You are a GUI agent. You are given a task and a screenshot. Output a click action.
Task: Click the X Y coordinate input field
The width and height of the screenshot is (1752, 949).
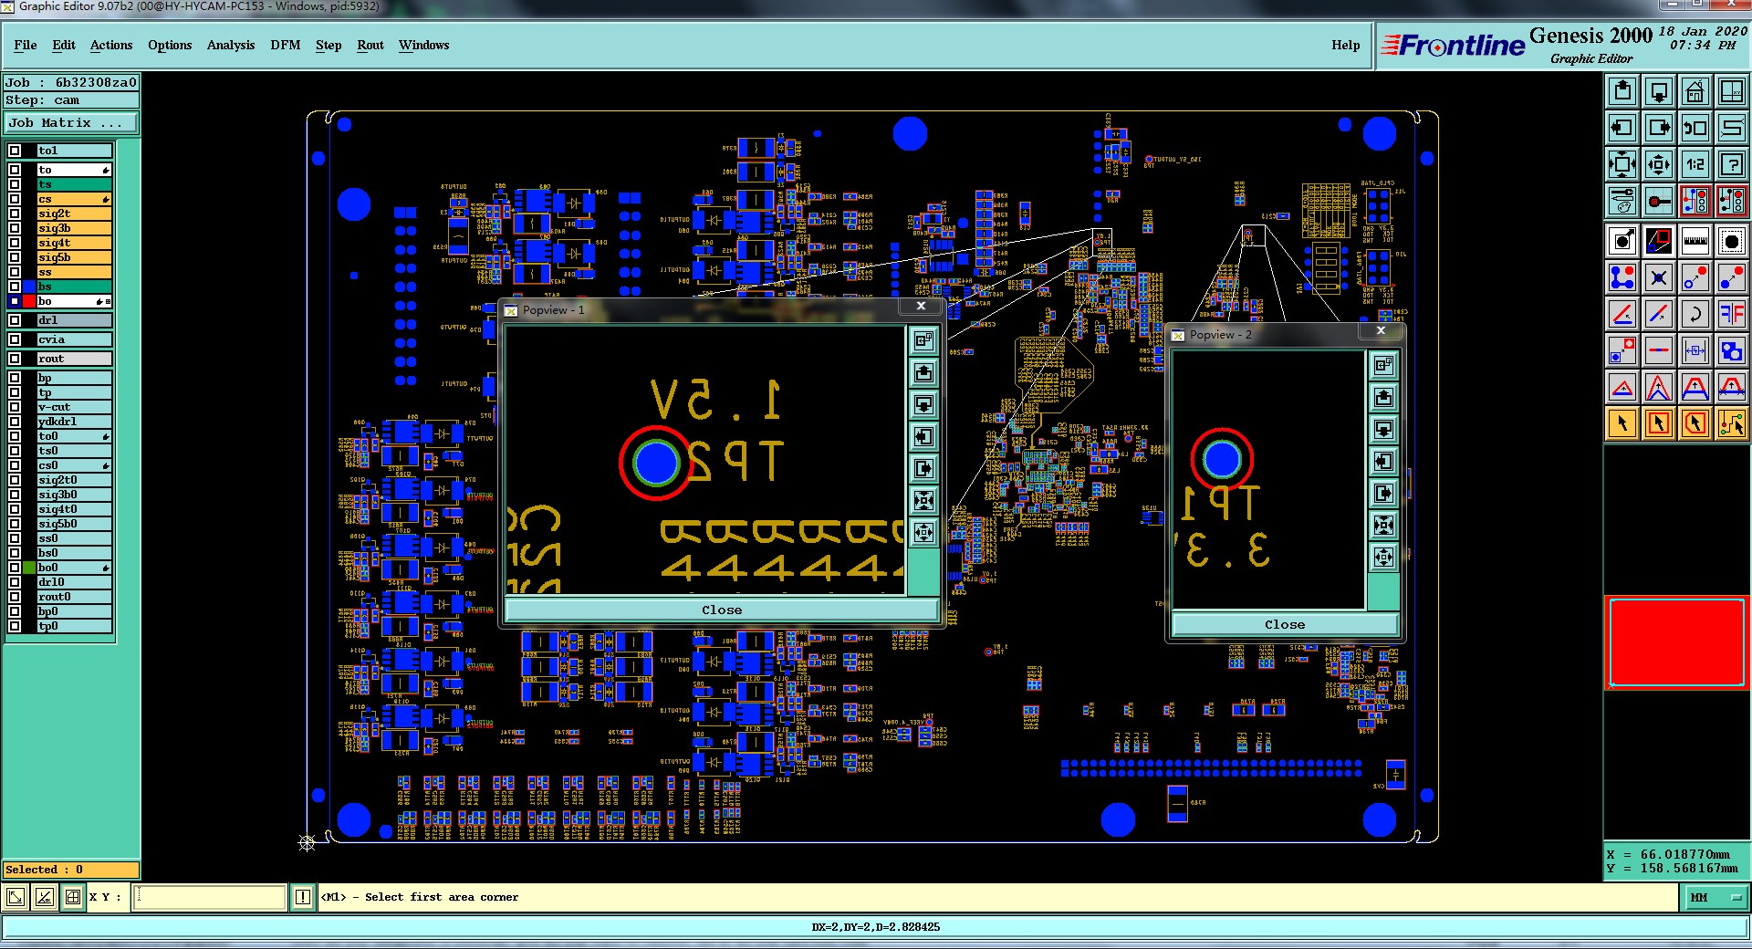(210, 897)
